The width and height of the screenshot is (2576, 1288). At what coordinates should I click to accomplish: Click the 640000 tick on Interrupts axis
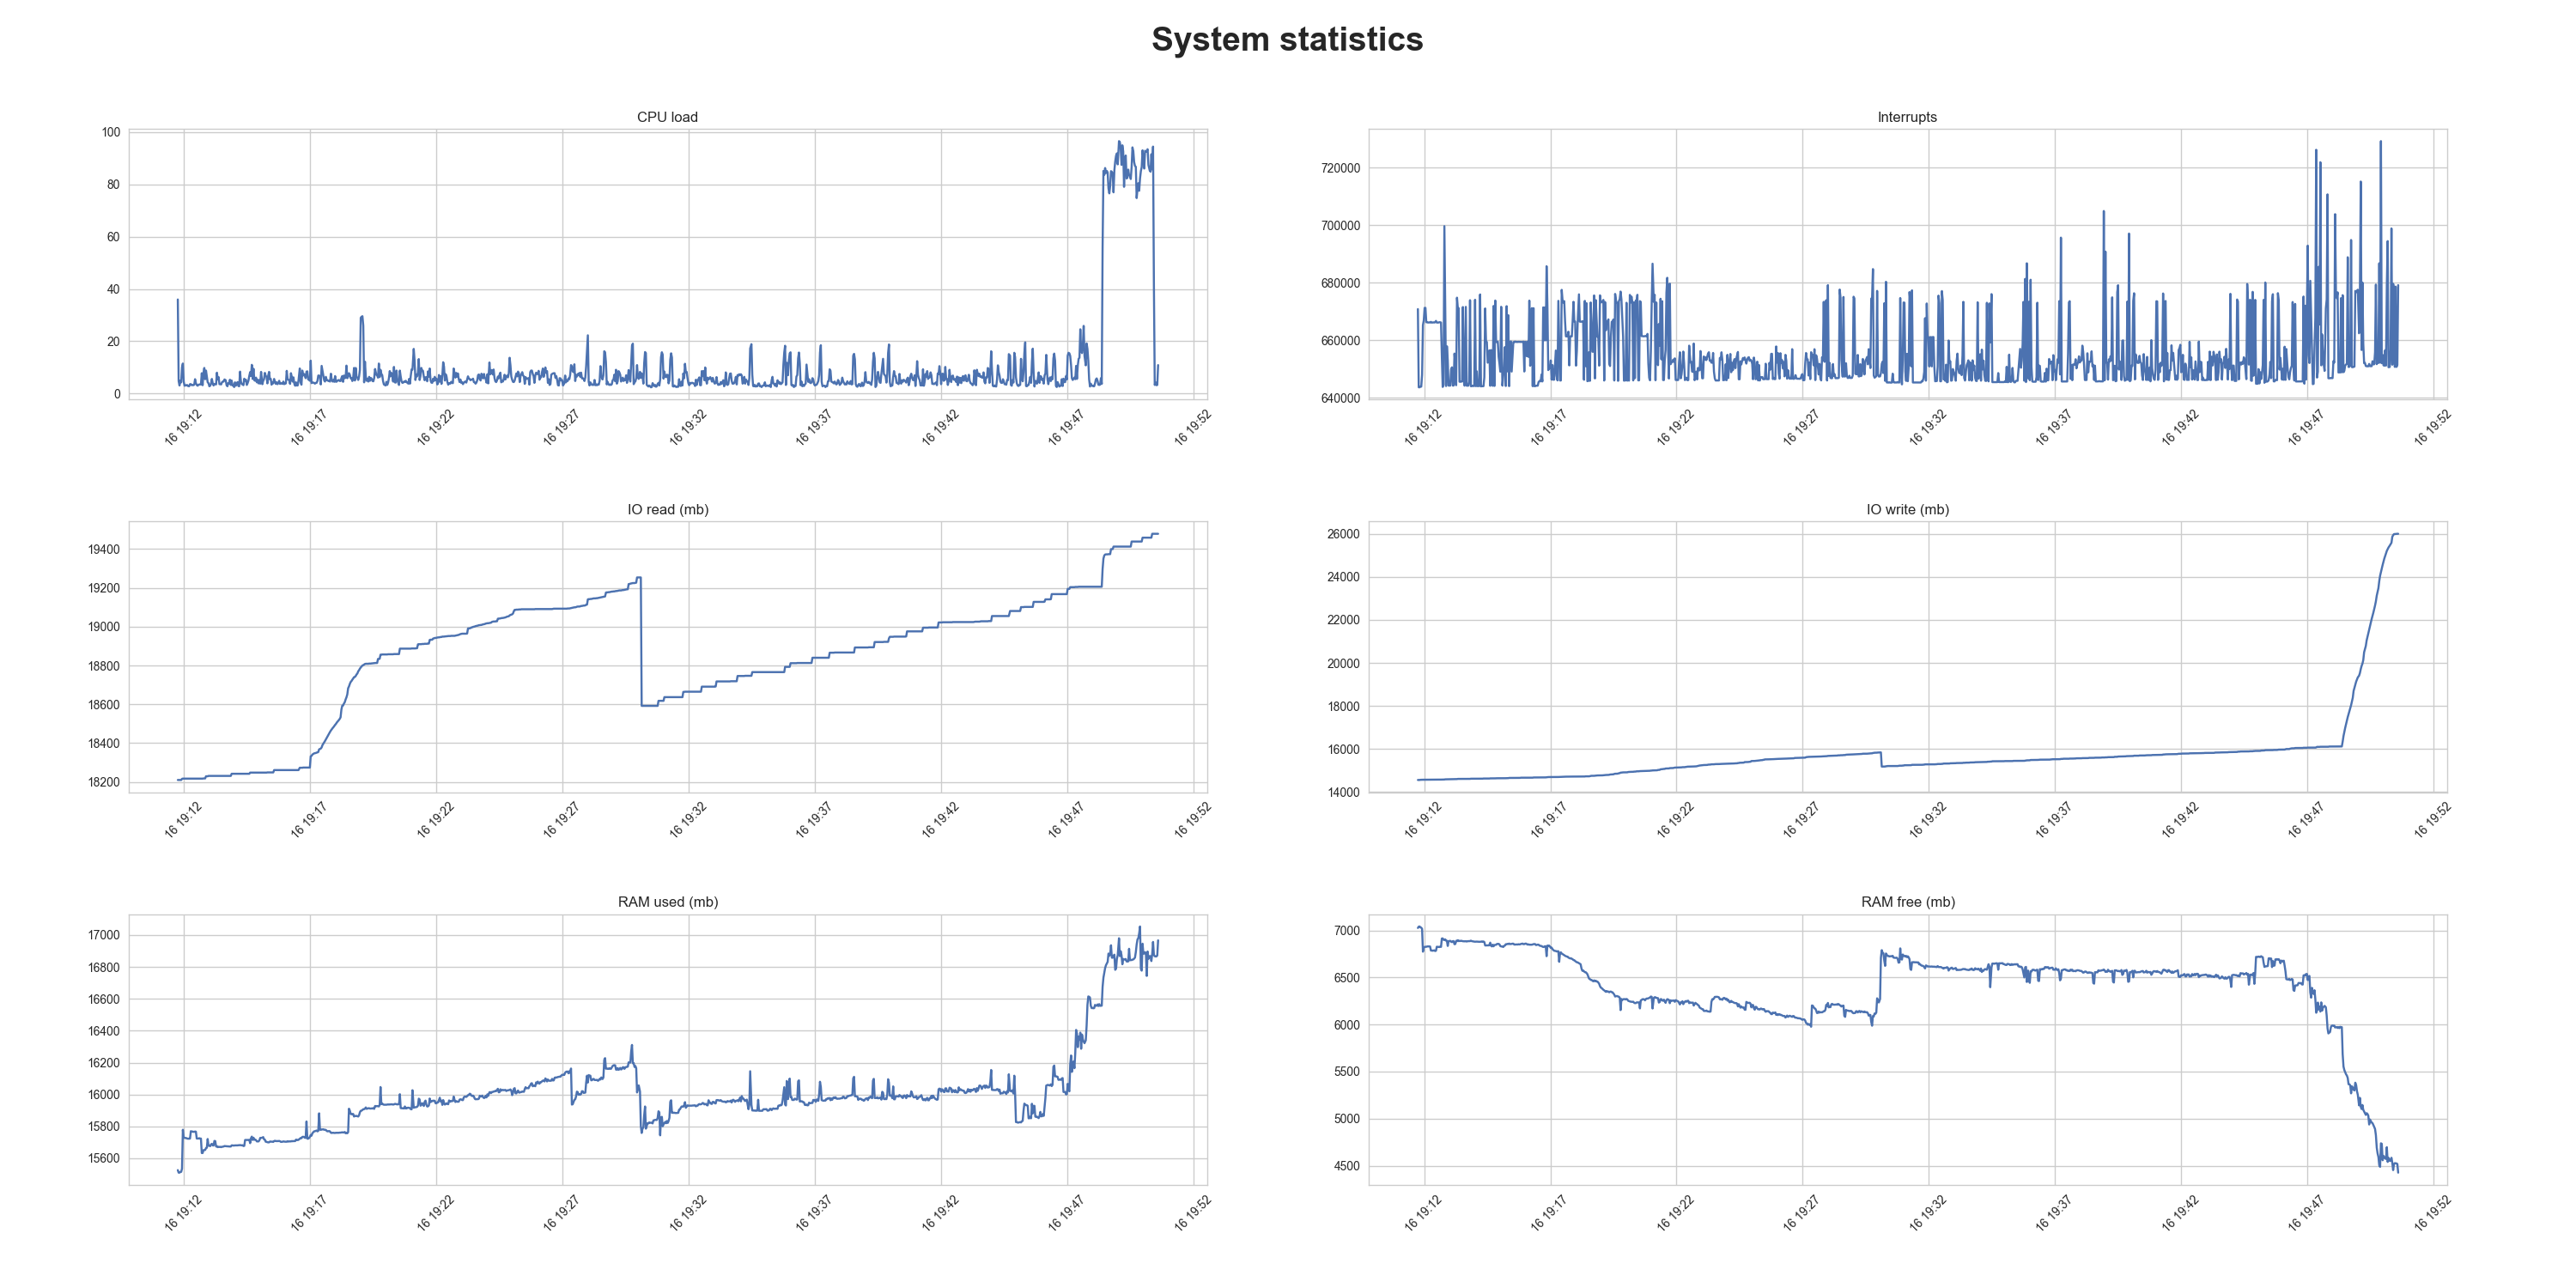[1340, 398]
